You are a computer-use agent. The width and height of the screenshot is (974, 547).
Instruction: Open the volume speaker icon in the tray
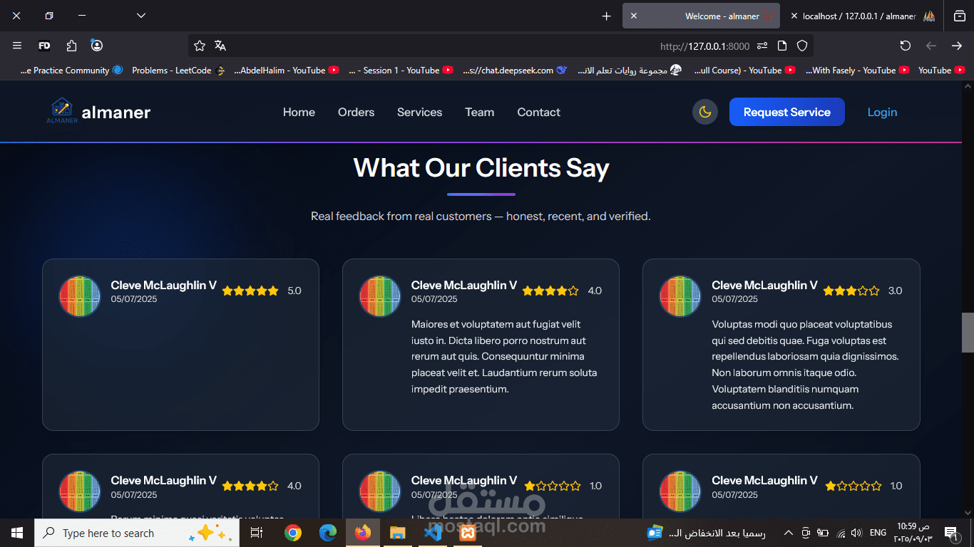pyautogui.click(x=856, y=533)
